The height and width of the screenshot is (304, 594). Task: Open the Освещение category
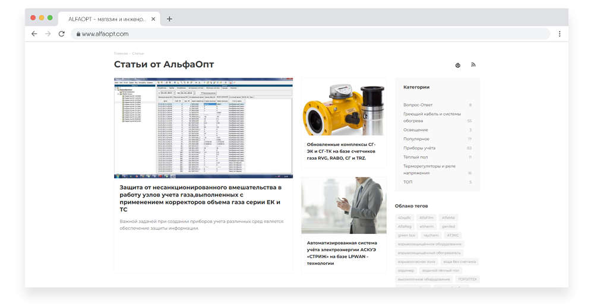415,130
